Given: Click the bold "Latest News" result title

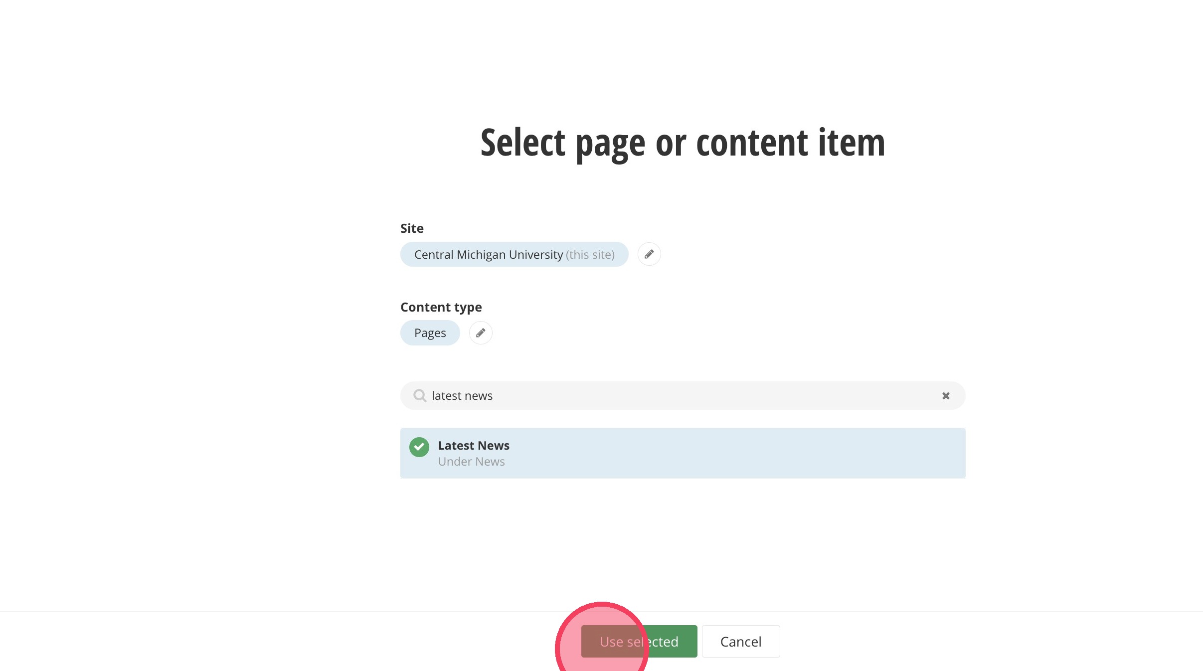Looking at the screenshot, I should coord(473,445).
